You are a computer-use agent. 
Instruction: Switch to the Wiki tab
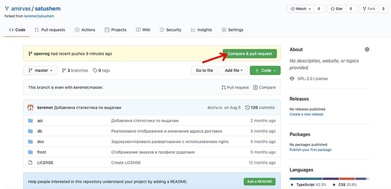pos(143,30)
